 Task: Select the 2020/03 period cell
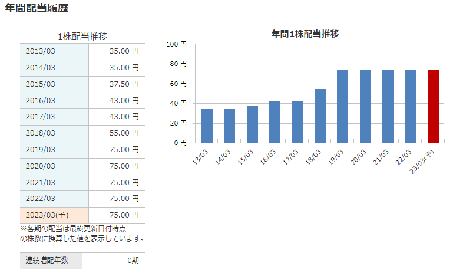[x=54, y=166]
